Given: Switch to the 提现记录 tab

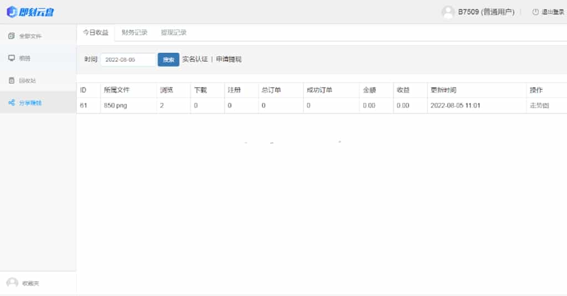Looking at the screenshot, I should point(173,33).
